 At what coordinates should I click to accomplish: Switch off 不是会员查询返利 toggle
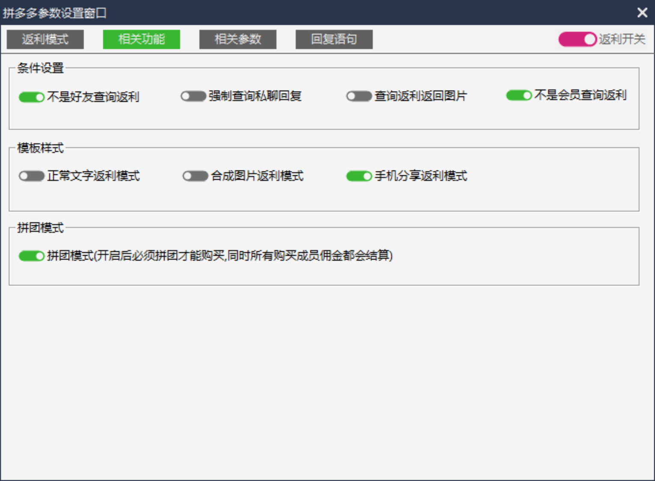[x=519, y=95]
